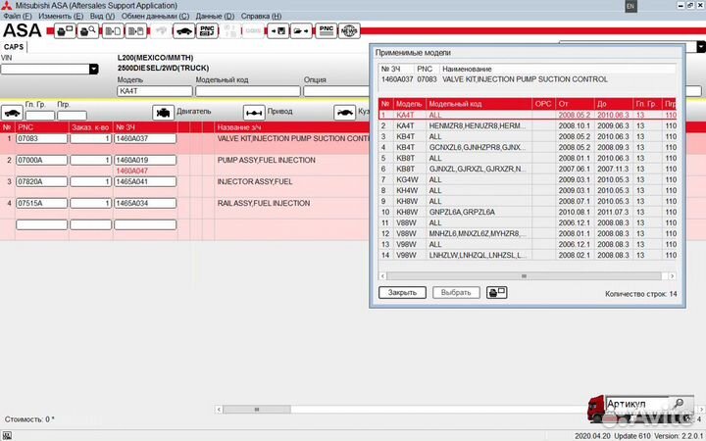The height and width of the screenshot is (441, 706).
Task: Open the Файл menu
Action: 18,17
